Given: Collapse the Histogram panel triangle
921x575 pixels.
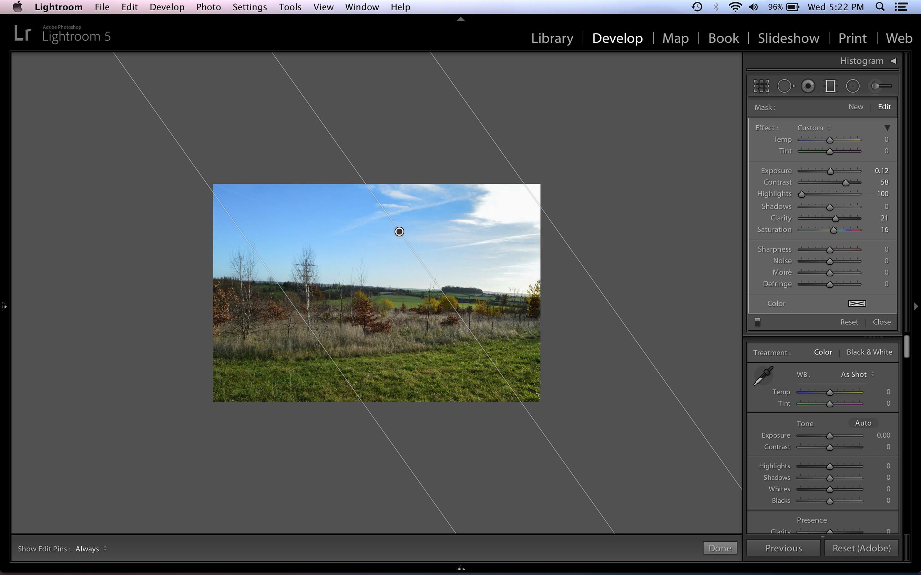Looking at the screenshot, I should click(893, 61).
